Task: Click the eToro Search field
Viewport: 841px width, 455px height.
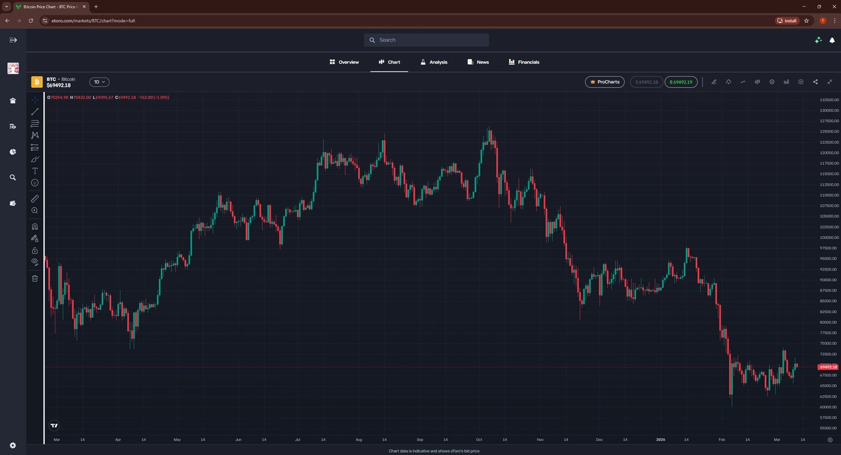Action: click(426, 40)
